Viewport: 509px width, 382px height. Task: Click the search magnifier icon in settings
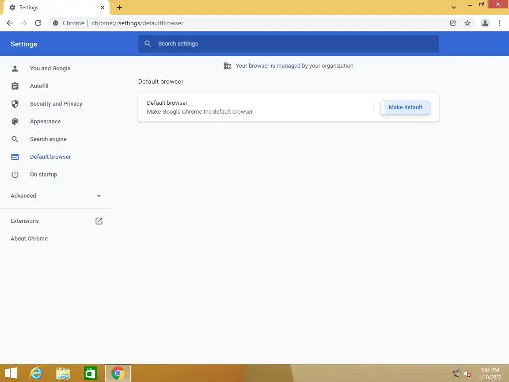148,43
